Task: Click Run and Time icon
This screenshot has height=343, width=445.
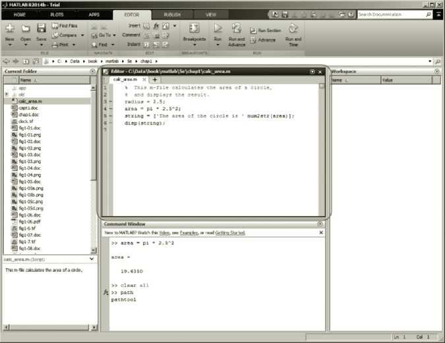Action: tap(293, 28)
